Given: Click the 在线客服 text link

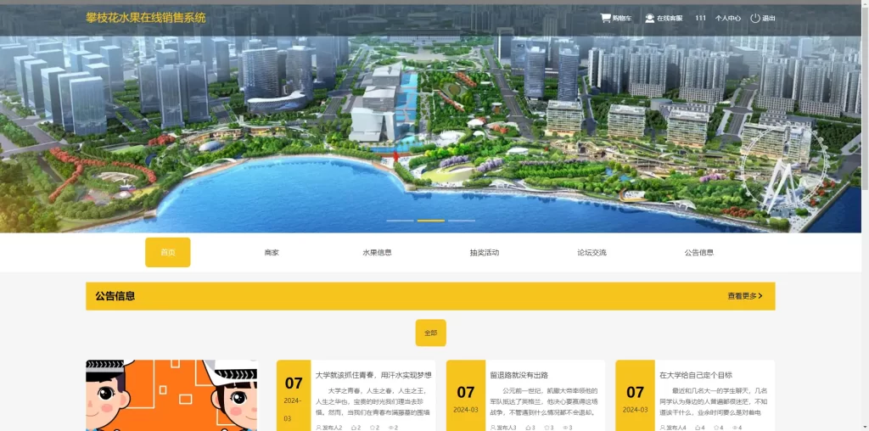Looking at the screenshot, I should (669, 19).
